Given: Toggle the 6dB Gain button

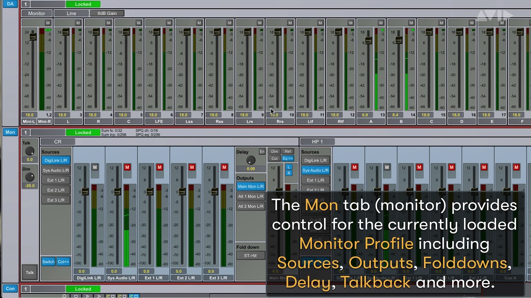Looking at the screenshot, I should 107,13.
